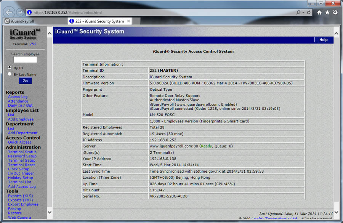
Task: Click the sidebar scroll down arrow
Action: pos(50,212)
